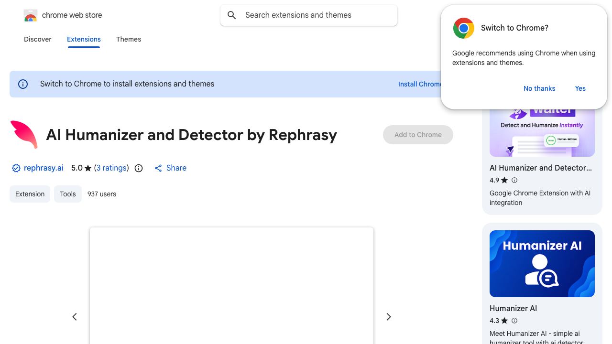Open the Humanizer AI blue thumbnail
Viewport: 612px width, 344px height.
pos(542,264)
